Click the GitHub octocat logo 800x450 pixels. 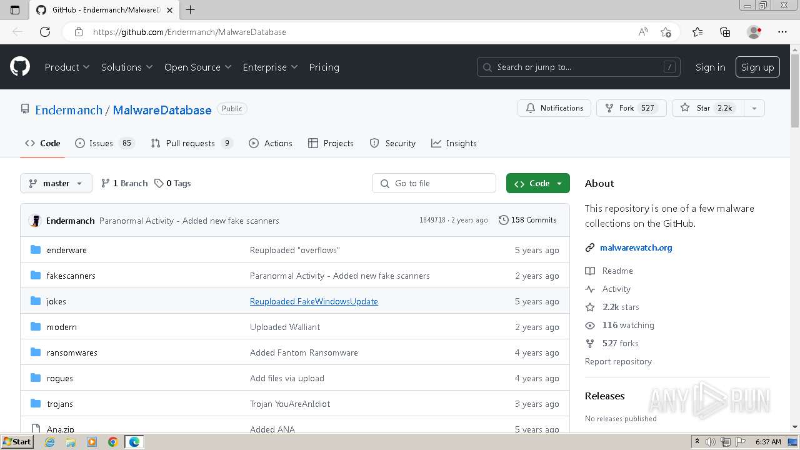tap(20, 67)
